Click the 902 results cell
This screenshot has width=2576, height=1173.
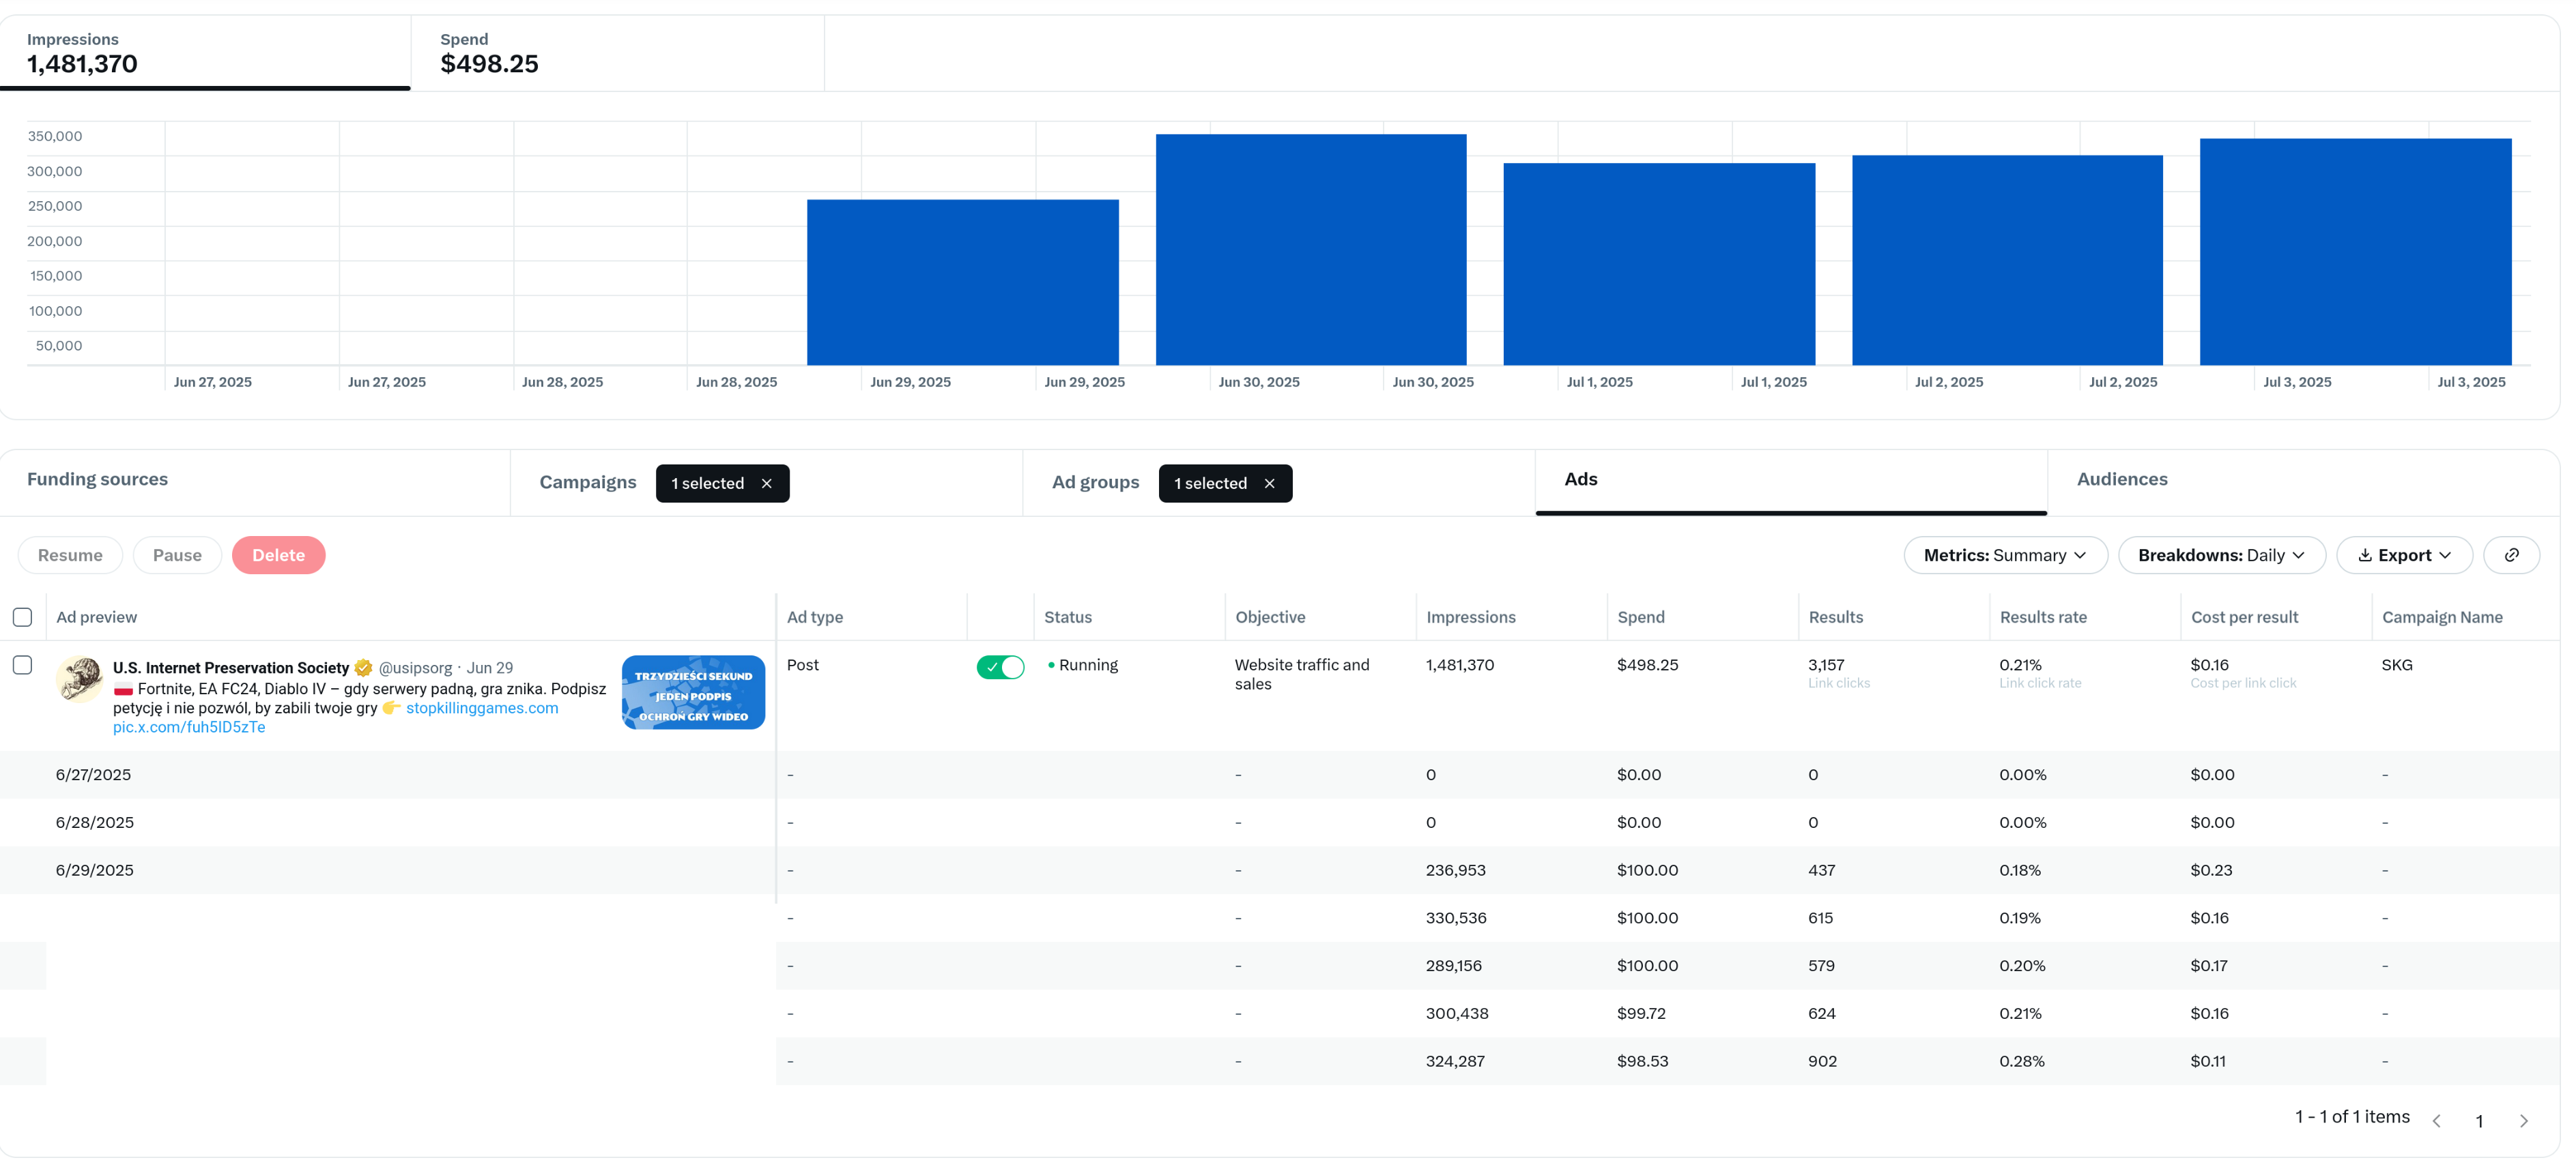pyautogui.click(x=1822, y=1062)
